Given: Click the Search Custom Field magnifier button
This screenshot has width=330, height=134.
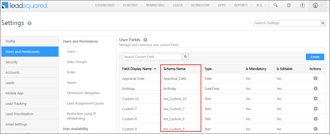Looking at the screenshot, I should pos(186,57).
